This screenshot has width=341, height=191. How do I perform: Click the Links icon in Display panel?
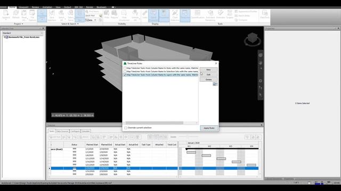click(x=145, y=14)
